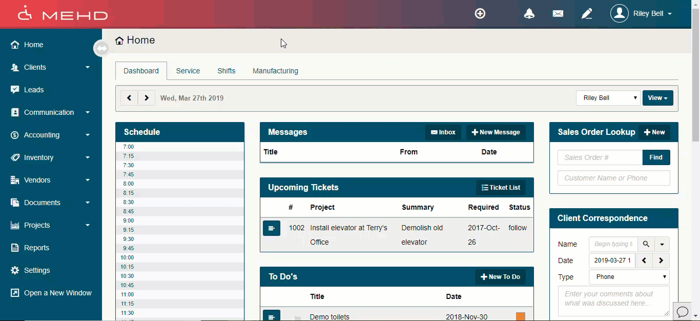The image size is (700, 321).
Task: Open the chat bubble icon at bottom right
Action: [x=682, y=312]
